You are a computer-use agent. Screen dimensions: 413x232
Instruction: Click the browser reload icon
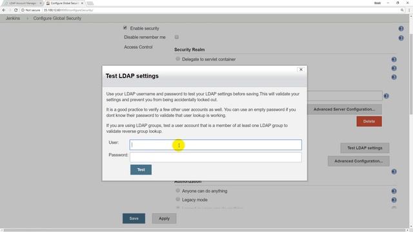click(15, 10)
